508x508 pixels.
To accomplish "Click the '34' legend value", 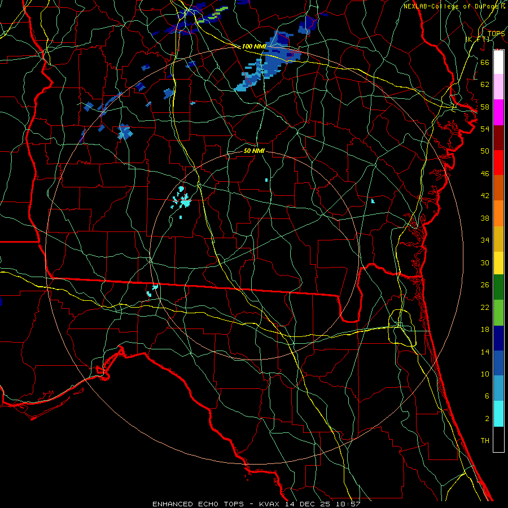I will (485, 240).
